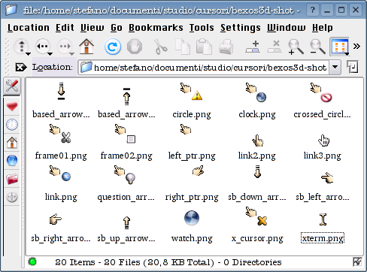Open the Location menu
Viewport: 367px width, 272px height.
coord(29,28)
